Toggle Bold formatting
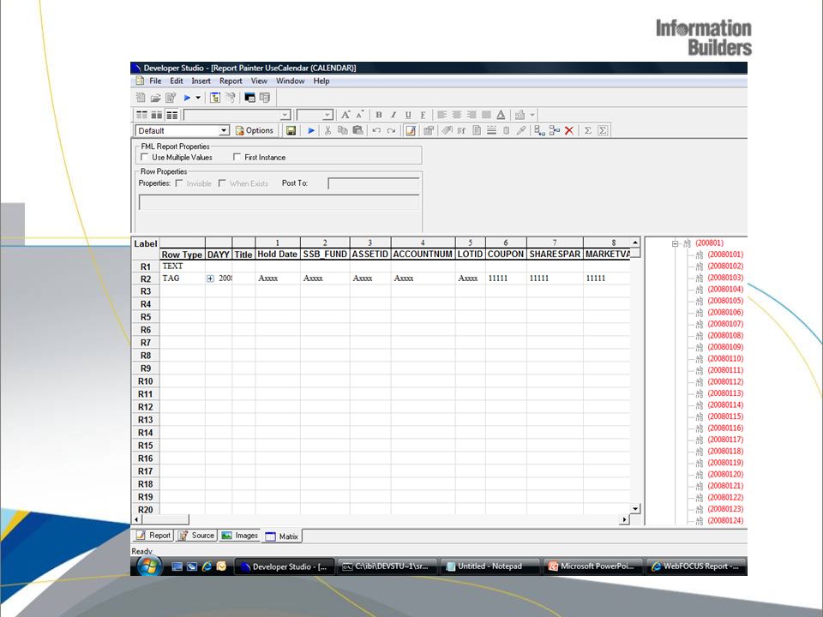Image resolution: width=823 pixels, height=617 pixels. click(378, 115)
